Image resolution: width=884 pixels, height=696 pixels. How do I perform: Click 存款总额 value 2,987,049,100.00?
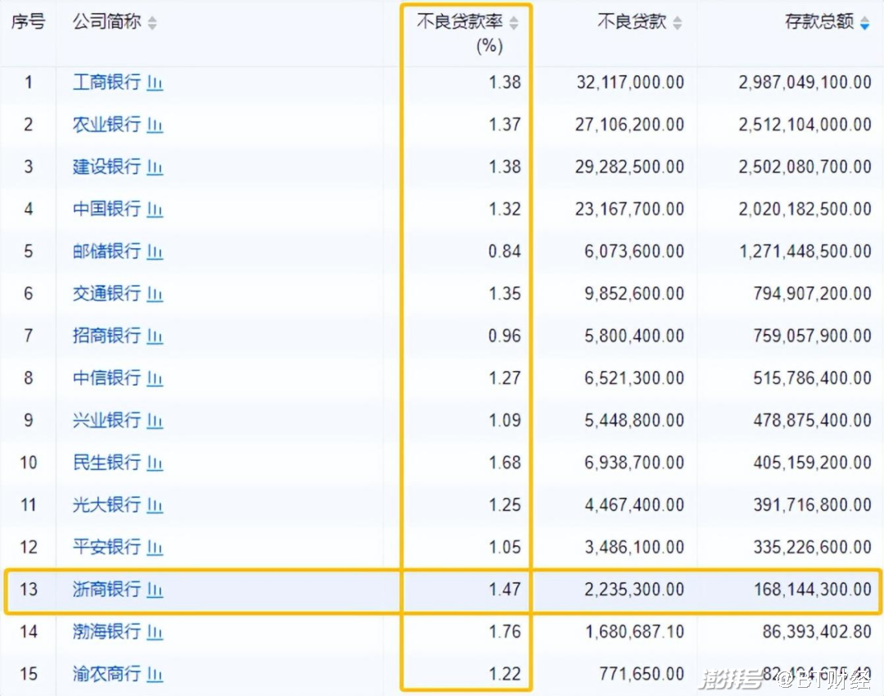805,83
